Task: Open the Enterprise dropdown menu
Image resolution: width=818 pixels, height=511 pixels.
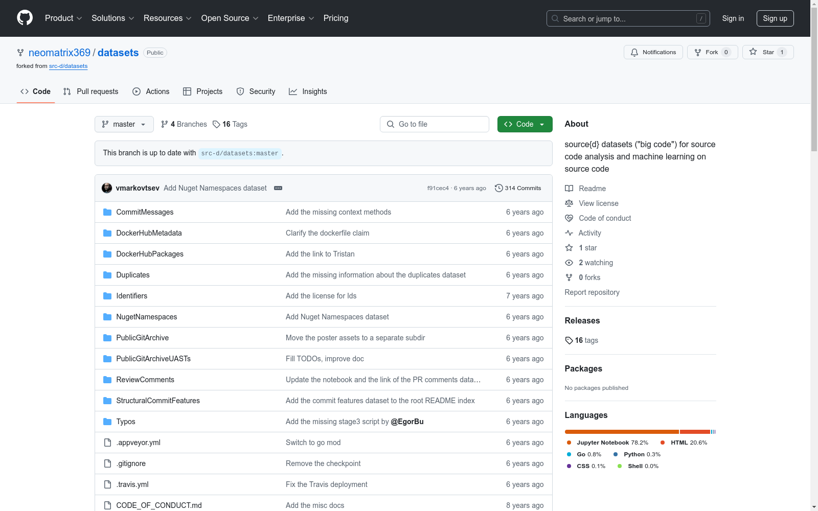Action: click(x=291, y=18)
